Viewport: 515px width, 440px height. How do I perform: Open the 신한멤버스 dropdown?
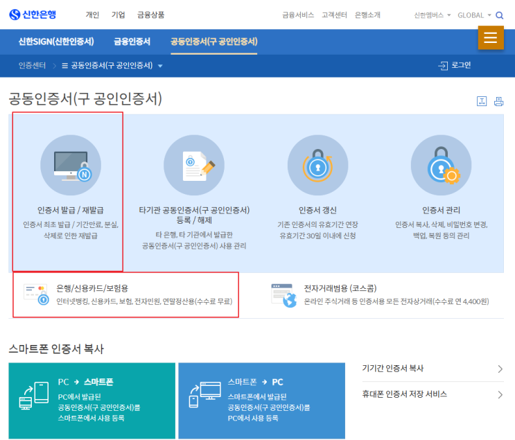coord(433,15)
